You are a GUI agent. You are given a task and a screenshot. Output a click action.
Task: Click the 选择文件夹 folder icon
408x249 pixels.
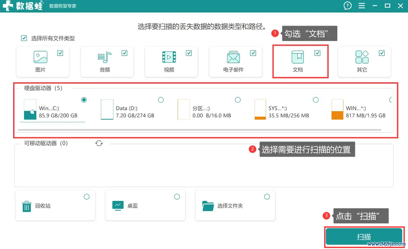coord(208,206)
